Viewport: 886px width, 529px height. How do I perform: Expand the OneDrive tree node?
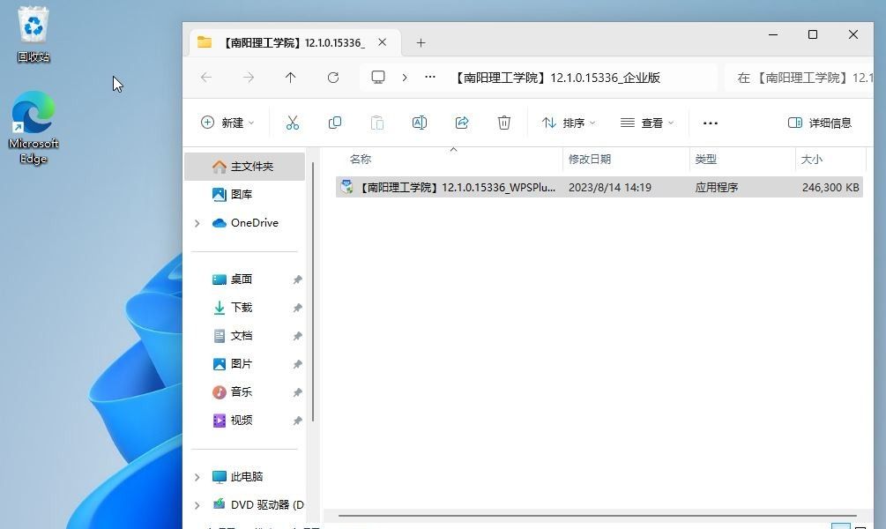[x=197, y=223]
